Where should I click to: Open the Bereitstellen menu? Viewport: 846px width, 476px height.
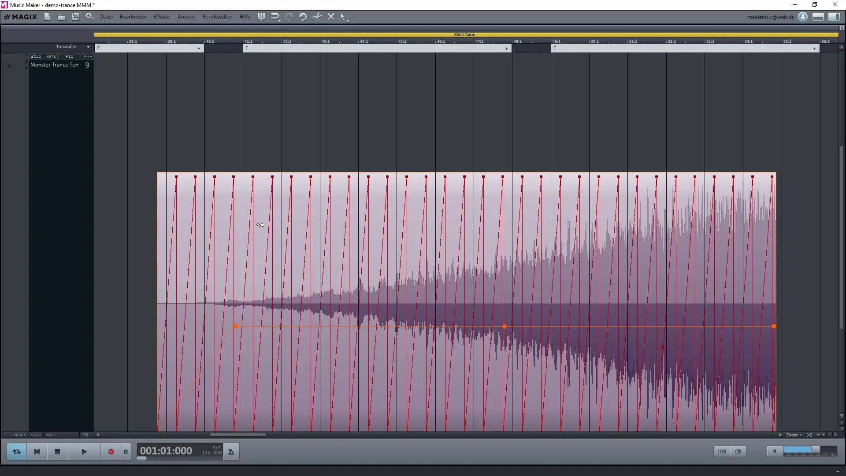[x=217, y=17]
